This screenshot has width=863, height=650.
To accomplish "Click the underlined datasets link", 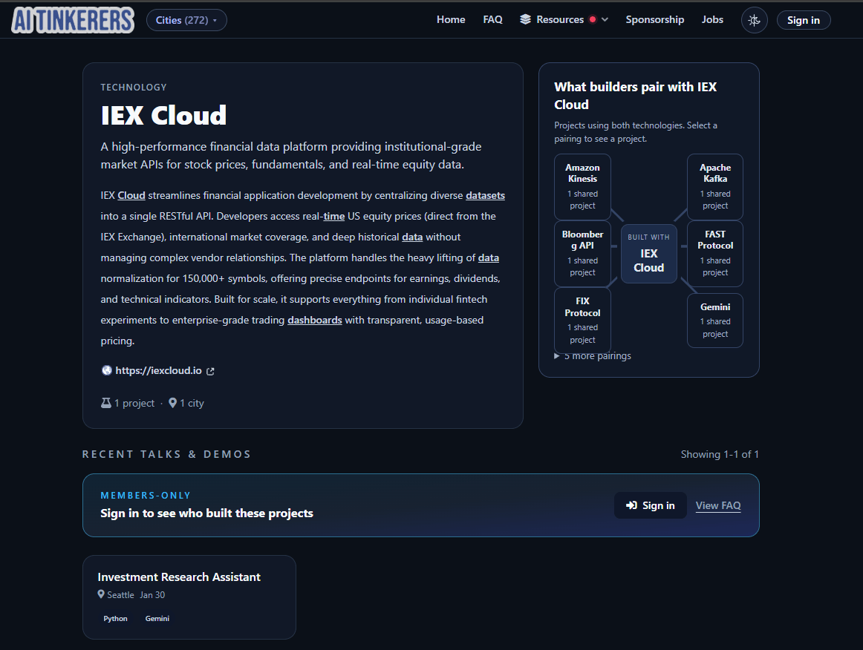I will pos(486,195).
